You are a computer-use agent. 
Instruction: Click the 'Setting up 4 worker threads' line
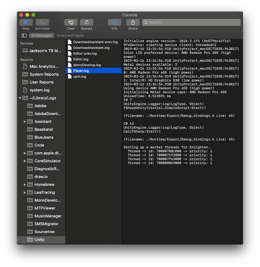167,147
